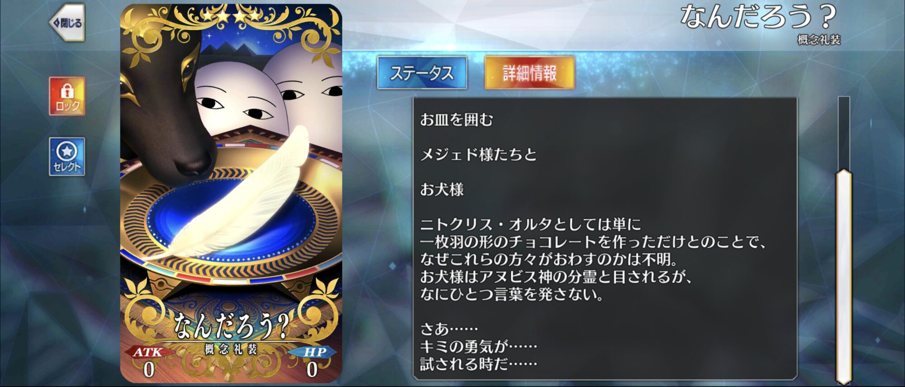Click the なんだろう？ header title text
This screenshot has width=905, height=387.
(x=758, y=17)
